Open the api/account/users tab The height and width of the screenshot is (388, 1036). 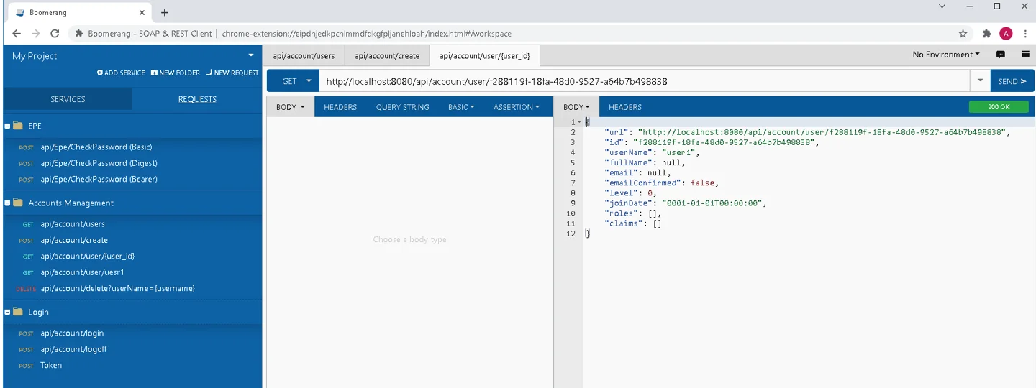[x=304, y=55]
